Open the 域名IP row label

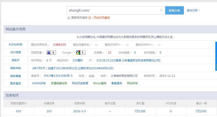pos(15,60)
